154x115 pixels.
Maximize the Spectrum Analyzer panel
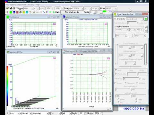[105, 17]
